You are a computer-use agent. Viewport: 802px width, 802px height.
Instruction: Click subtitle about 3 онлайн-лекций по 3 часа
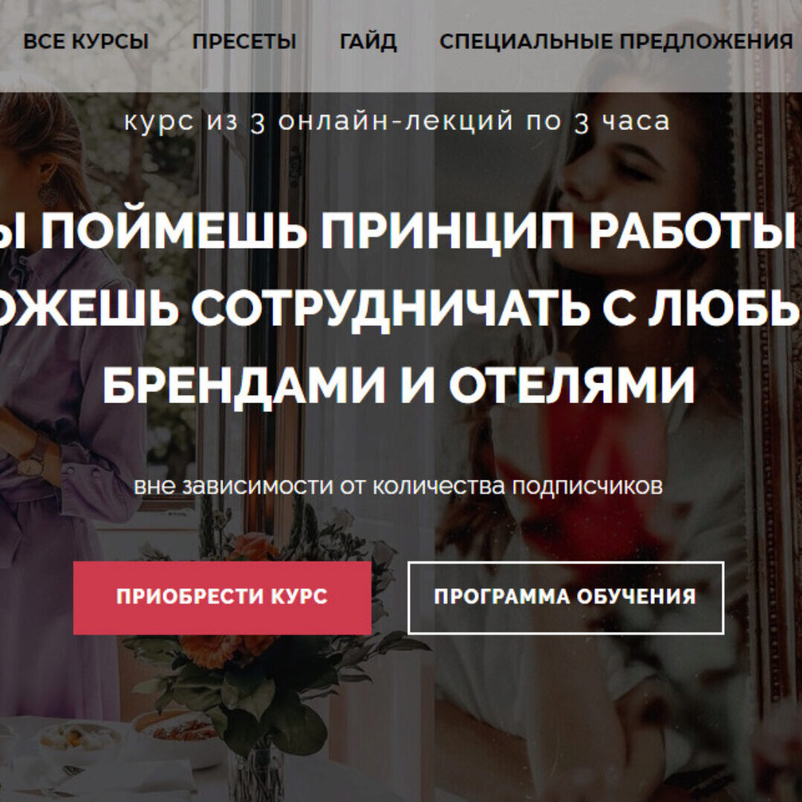tap(397, 122)
